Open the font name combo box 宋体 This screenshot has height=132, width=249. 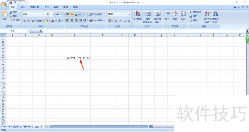click(34, 14)
